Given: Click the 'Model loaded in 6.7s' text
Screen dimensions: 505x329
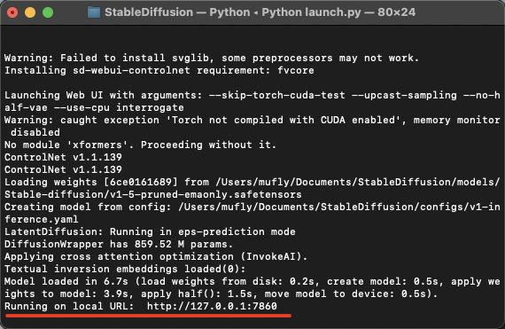Looking at the screenshot, I should click(x=66, y=281).
